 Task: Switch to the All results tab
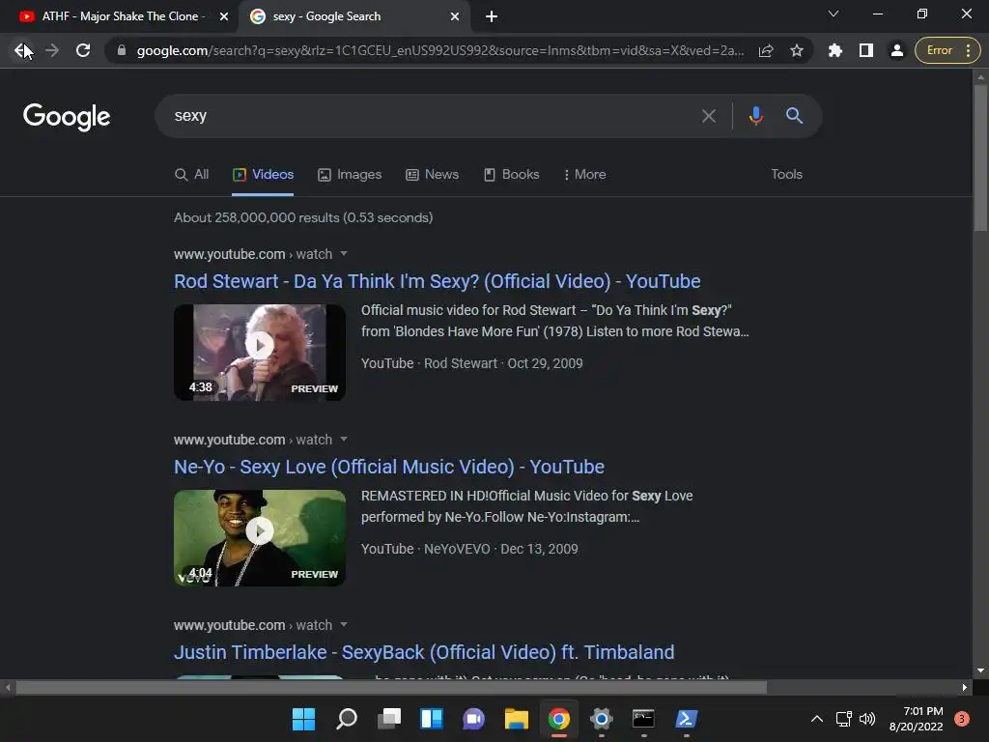tap(192, 175)
